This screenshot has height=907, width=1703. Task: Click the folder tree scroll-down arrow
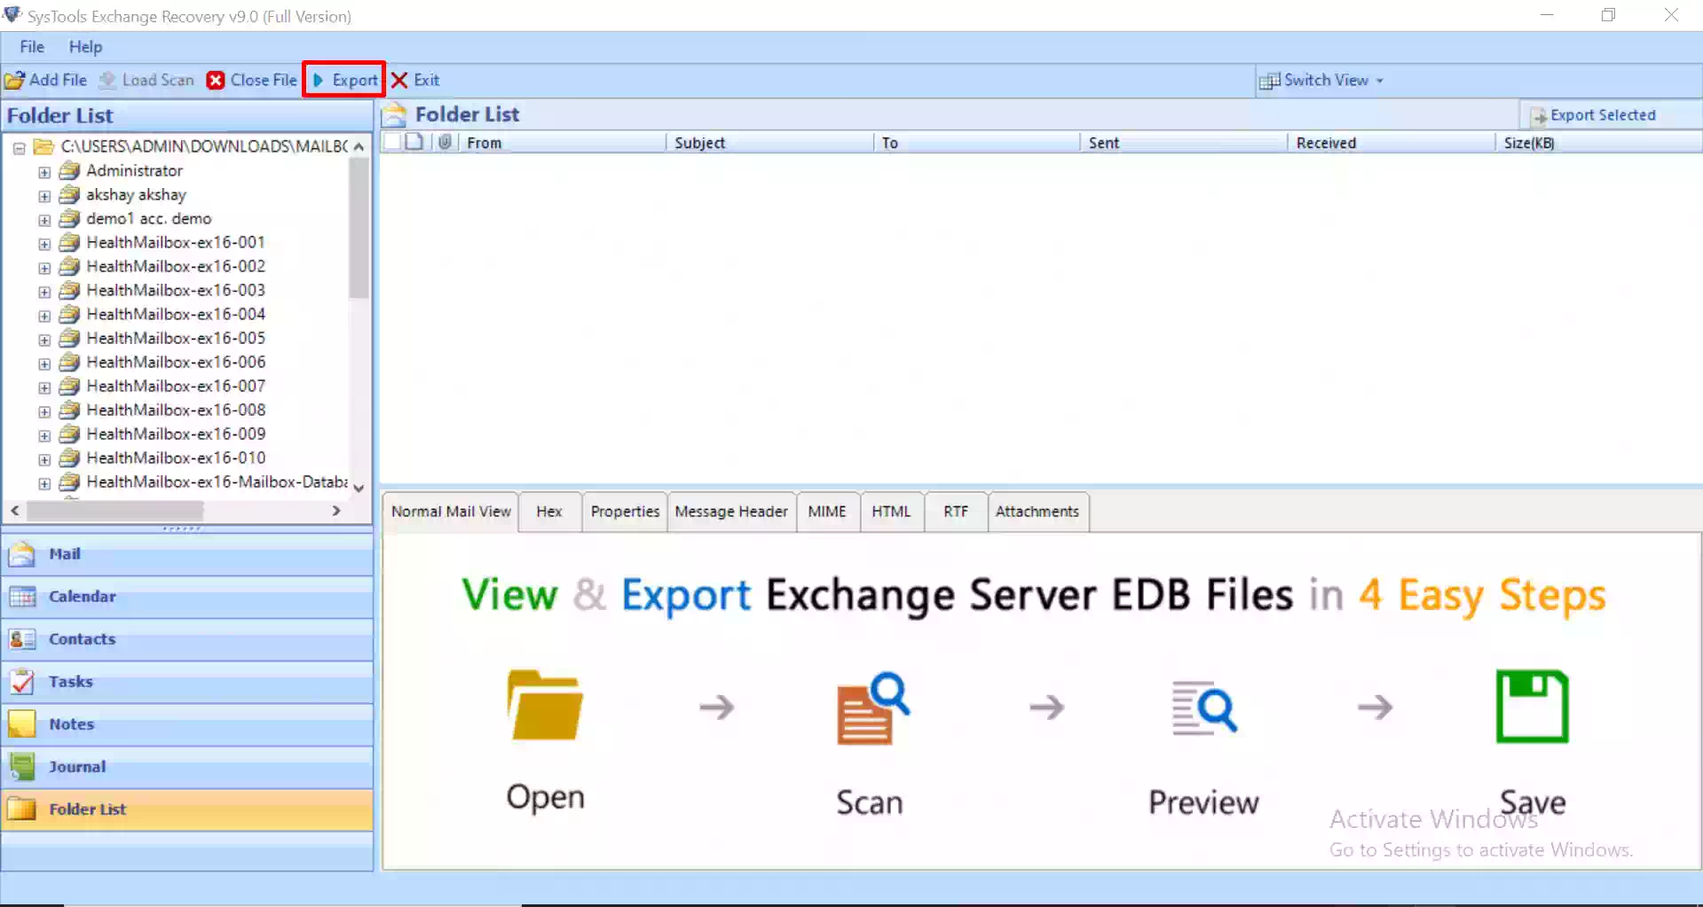359,488
